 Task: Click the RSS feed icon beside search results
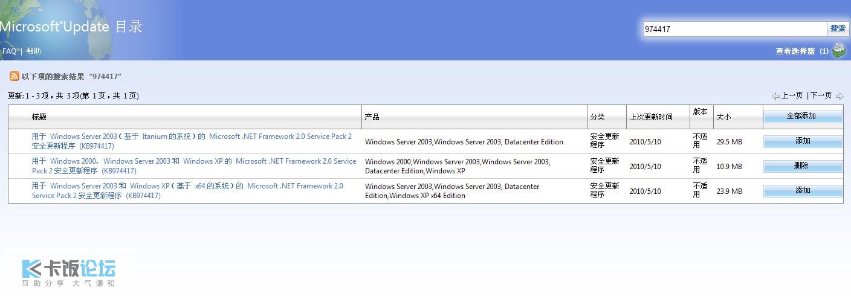click(14, 76)
